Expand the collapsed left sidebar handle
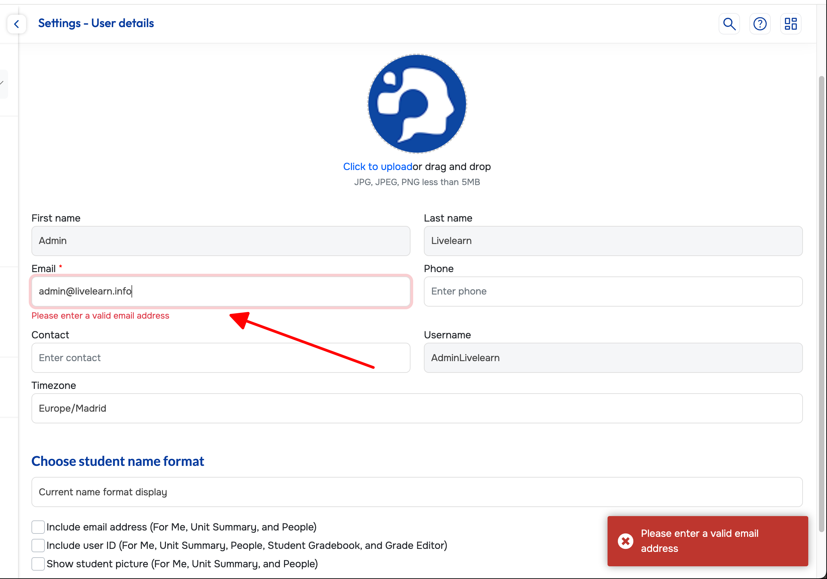Viewport: 827px width, 579px height. point(3,84)
